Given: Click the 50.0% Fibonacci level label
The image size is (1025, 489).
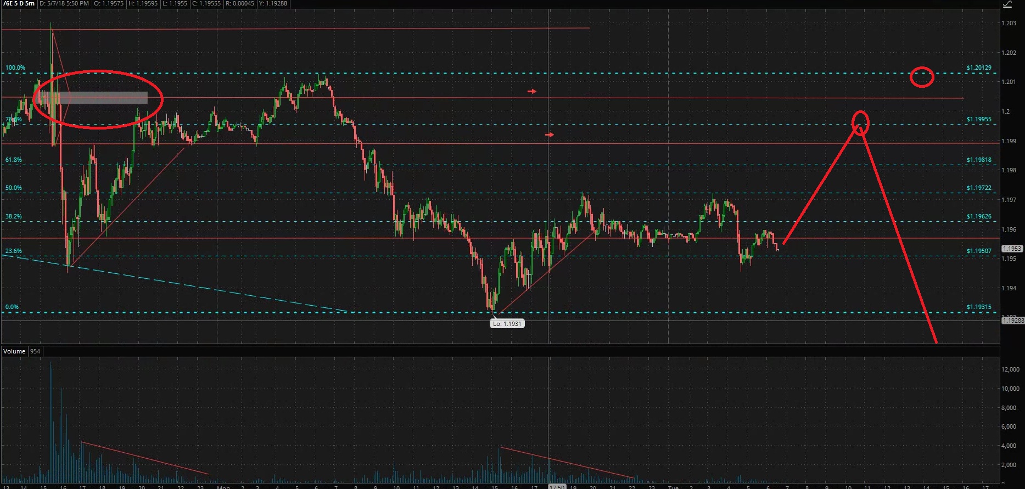Looking at the screenshot, I should click(14, 188).
